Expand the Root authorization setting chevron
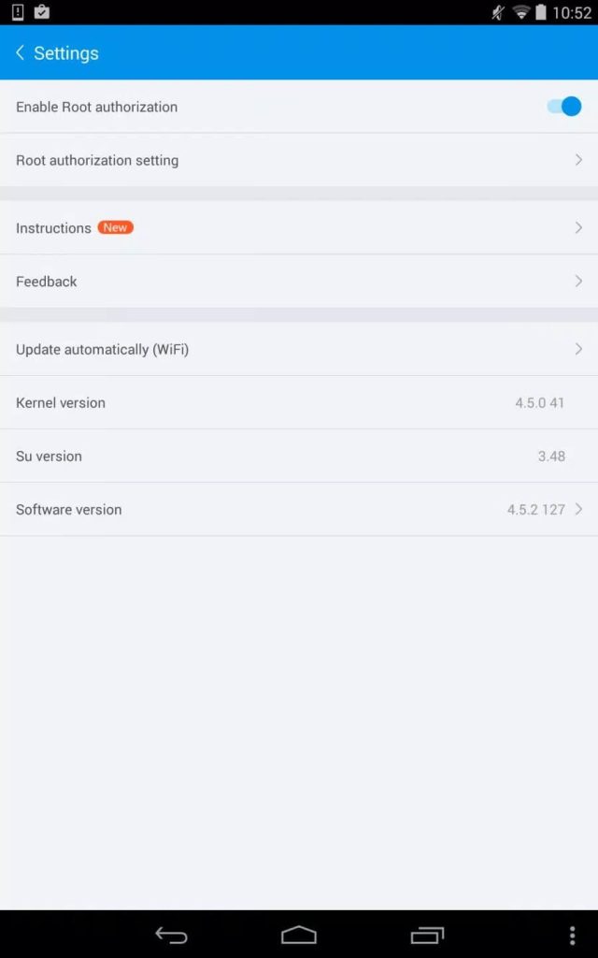 coord(577,160)
